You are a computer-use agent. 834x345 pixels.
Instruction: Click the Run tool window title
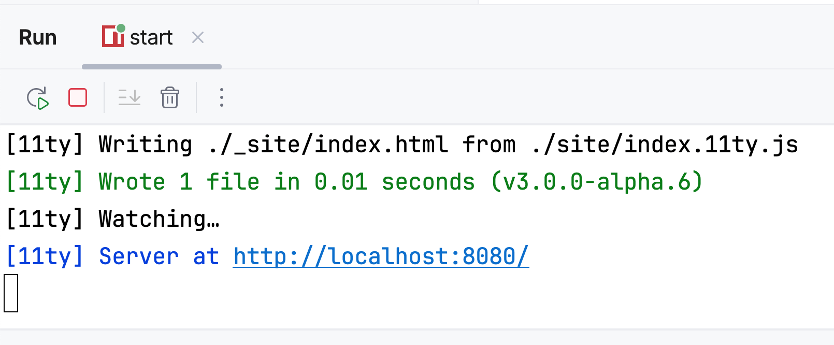click(37, 37)
